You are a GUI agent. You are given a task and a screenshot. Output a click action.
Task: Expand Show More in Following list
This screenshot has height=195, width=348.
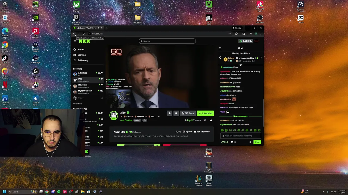77,104
